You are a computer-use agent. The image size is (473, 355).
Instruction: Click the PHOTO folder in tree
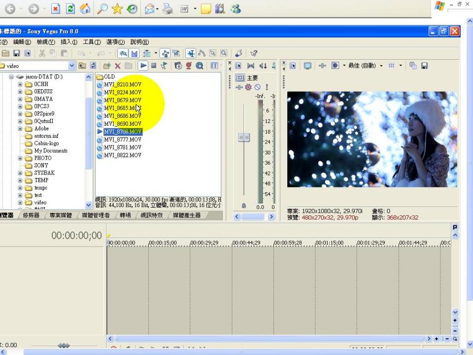coord(42,158)
